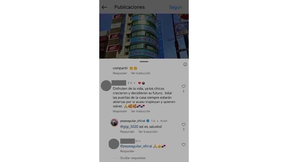Go back with the arrow icon

(x=104, y=7)
